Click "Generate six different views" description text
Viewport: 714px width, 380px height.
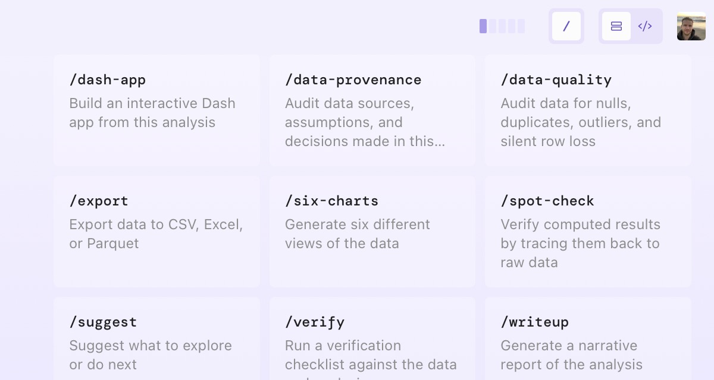[x=357, y=234]
